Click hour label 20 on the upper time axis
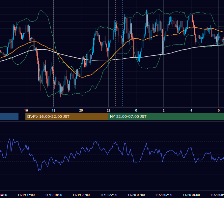Viewport: 224px width, 198px height. coord(81,111)
